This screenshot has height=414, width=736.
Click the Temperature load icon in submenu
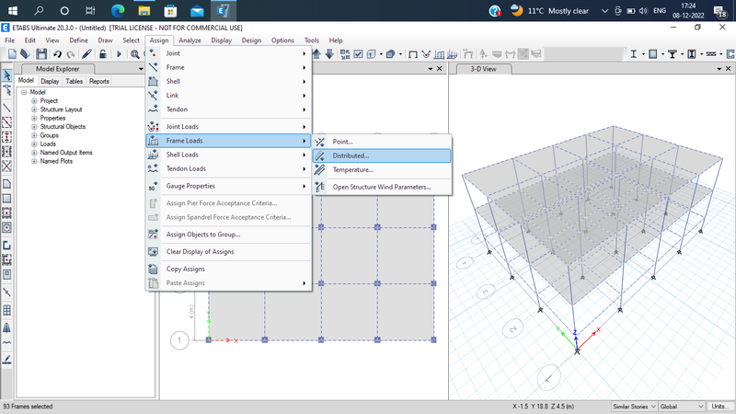pos(319,170)
